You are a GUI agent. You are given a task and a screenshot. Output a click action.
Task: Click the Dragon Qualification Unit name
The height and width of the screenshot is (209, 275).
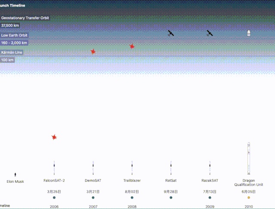[249, 182]
